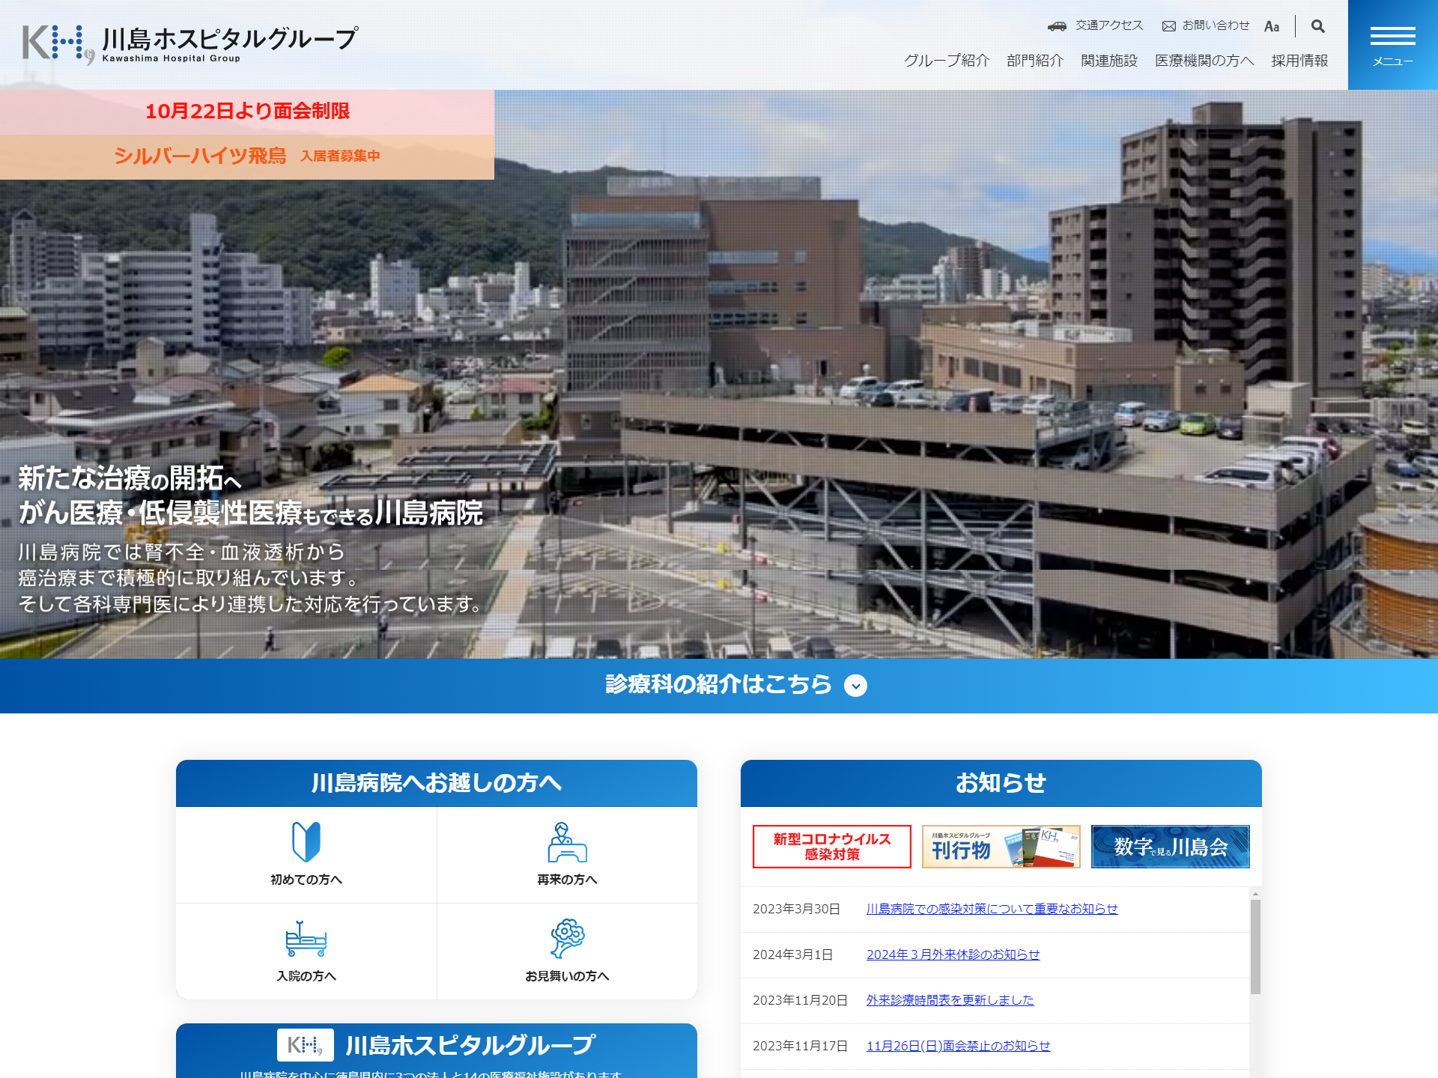Viewport: 1438px width, 1078px height.
Task: Click the hamburger メニュー button
Action: (x=1392, y=43)
